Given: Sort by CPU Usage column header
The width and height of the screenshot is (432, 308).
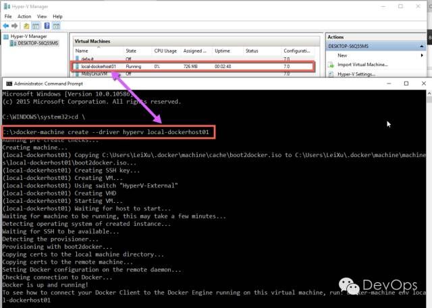Looking at the screenshot, I should pyautogui.click(x=165, y=51).
